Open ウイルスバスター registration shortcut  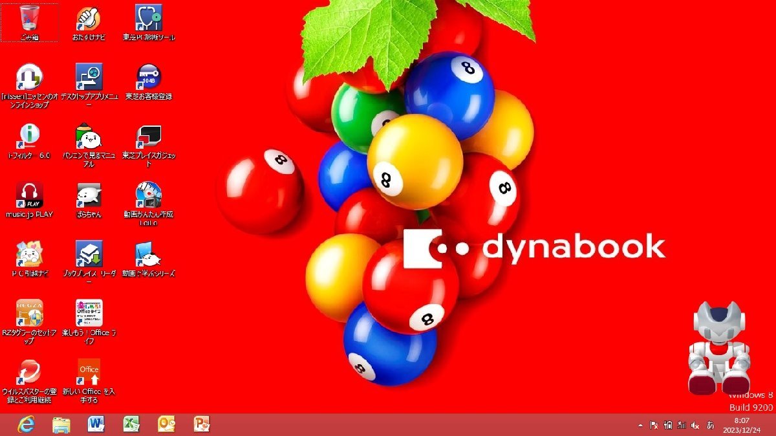coord(30,380)
